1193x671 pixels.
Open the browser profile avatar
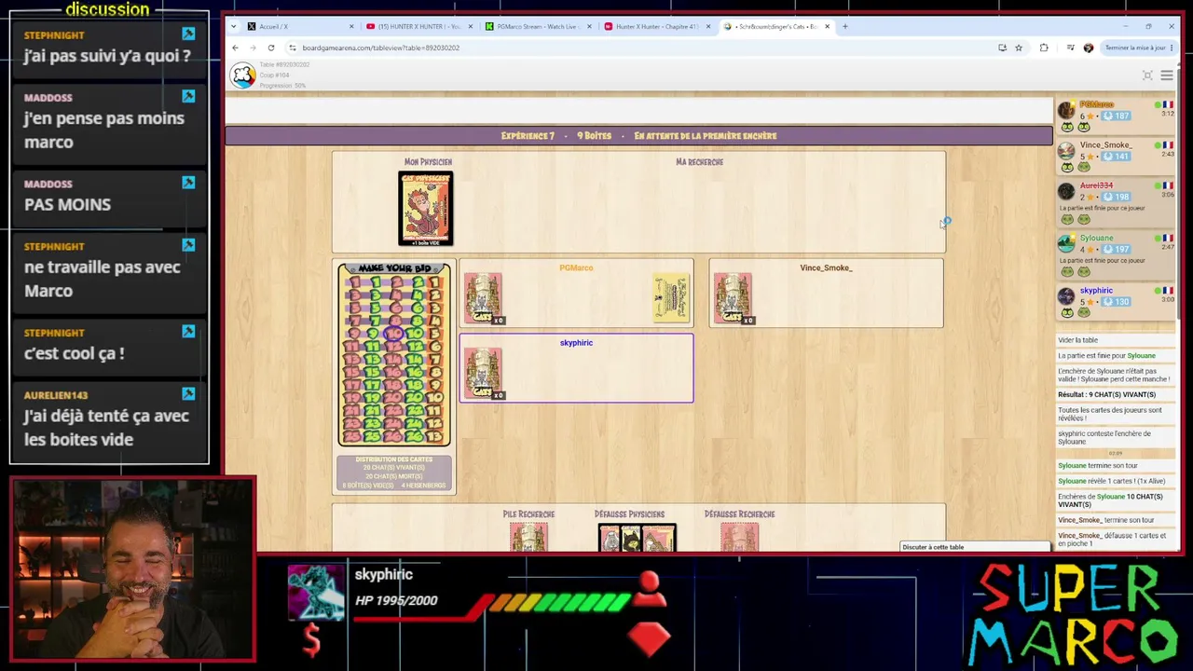[1088, 48]
